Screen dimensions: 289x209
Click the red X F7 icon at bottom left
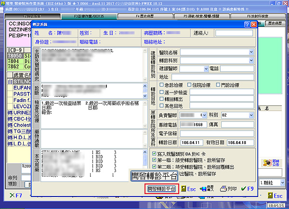14,196
